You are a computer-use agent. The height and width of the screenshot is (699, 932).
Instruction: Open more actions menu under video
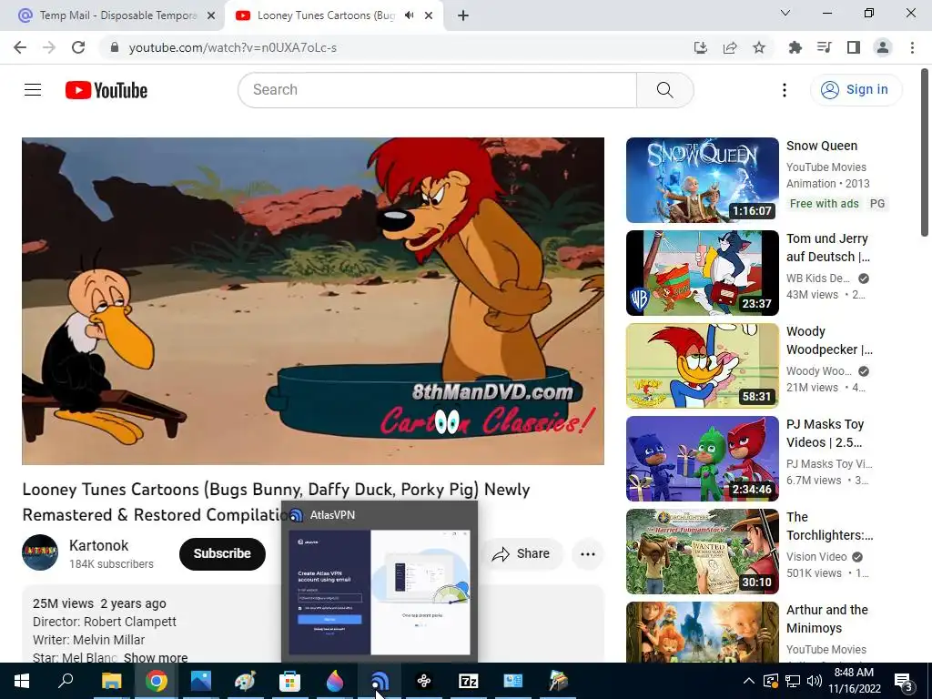coord(587,554)
